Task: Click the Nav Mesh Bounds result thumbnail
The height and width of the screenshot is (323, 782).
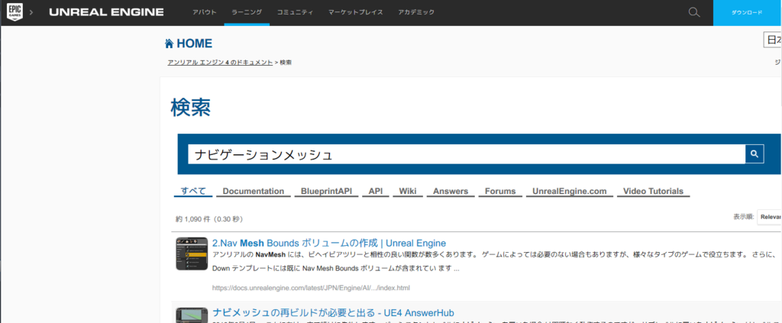Action: [192, 254]
